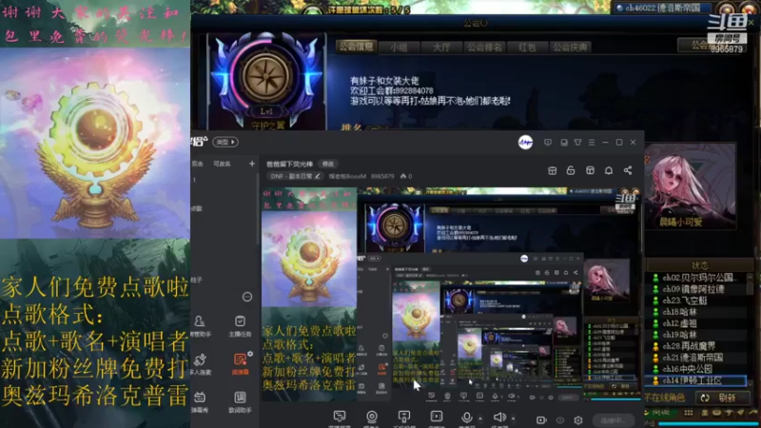The height and width of the screenshot is (428, 761).
Task: Click the plus icon in the streaming sidebar
Action: [x=251, y=164]
